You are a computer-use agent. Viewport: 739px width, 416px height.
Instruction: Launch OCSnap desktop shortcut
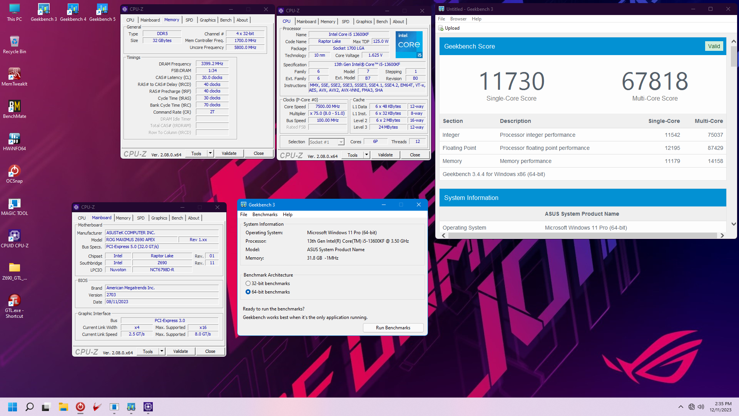[14, 174]
